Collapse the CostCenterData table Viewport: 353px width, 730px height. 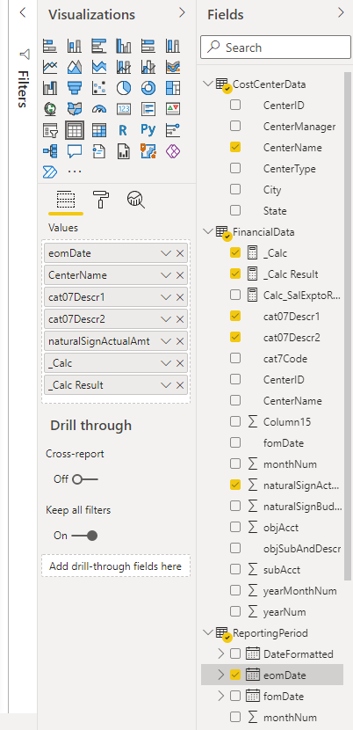click(207, 84)
